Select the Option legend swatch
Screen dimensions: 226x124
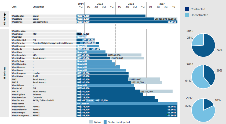90,122
